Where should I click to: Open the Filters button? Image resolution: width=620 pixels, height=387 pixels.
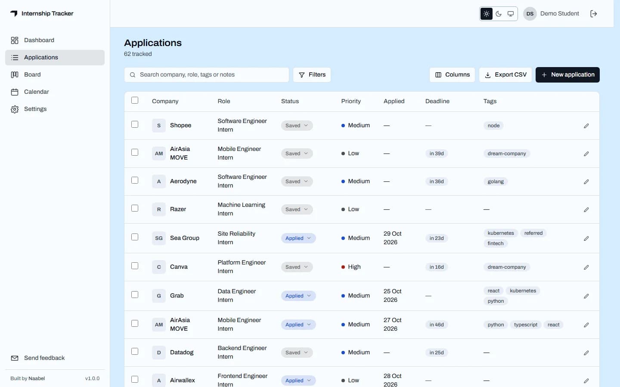[x=312, y=75]
